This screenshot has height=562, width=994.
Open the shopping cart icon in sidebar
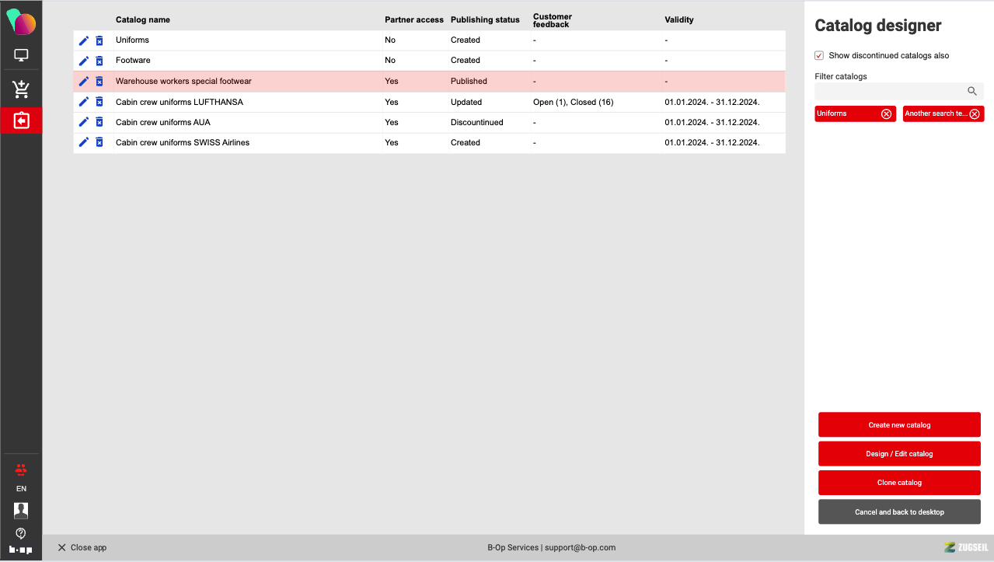tap(21, 89)
